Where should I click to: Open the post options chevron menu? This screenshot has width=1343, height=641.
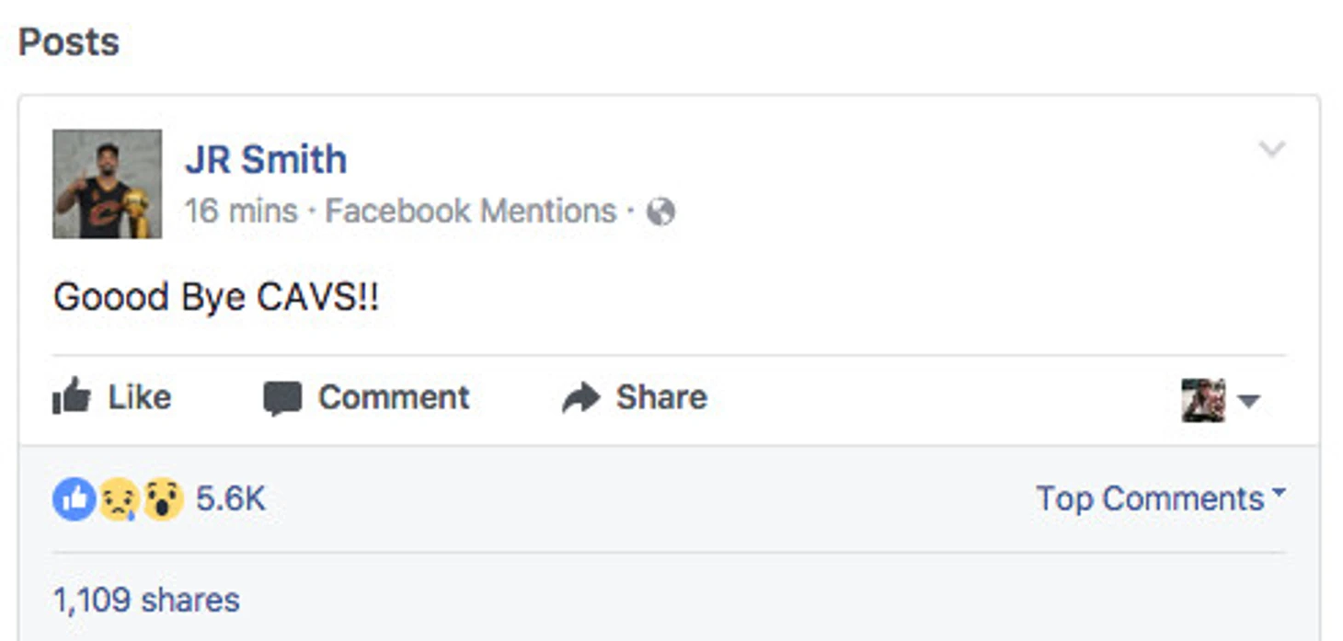[1271, 149]
